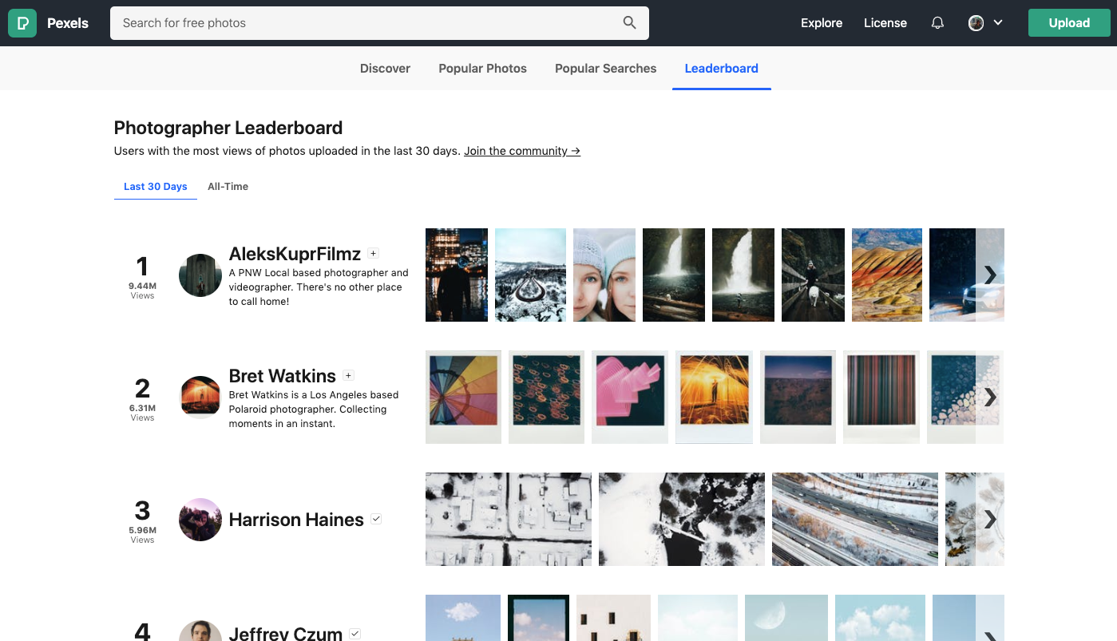
Task: Click the search magnifier icon
Action: pyautogui.click(x=630, y=23)
